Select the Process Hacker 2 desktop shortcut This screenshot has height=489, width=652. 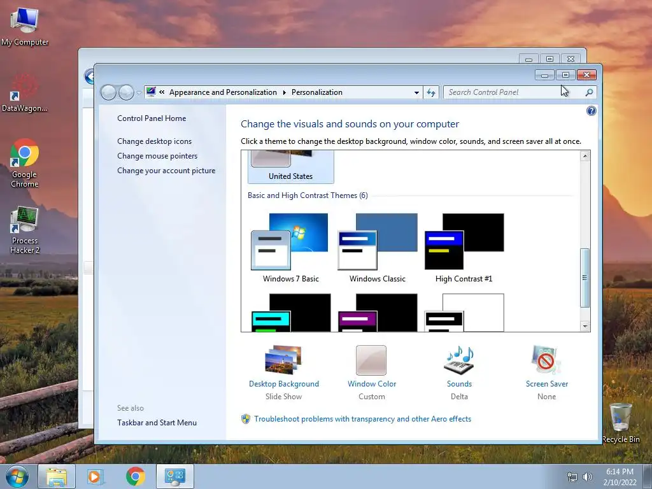click(x=25, y=230)
